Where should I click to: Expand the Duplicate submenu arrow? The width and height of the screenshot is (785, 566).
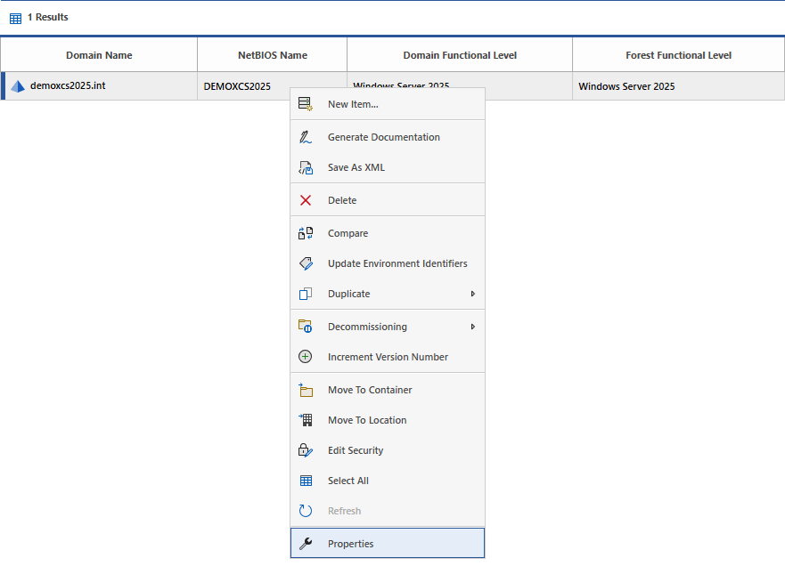point(472,294)
